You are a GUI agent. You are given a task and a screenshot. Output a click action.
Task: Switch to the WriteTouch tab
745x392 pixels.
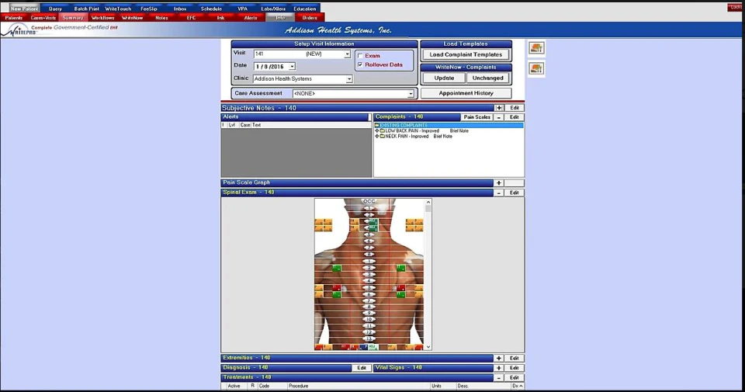pos(118,9)
